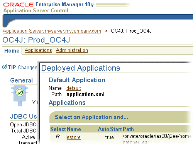The image size is (193, 144).
Task: Click the General section heading
Action: click(x=22, y=81)
